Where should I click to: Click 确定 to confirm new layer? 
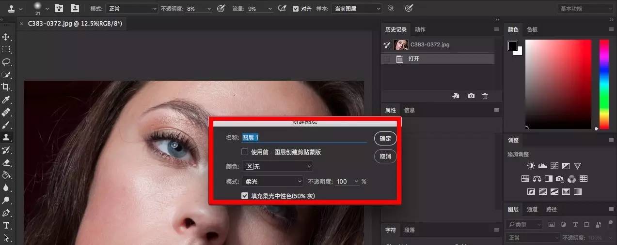coord(385,139)
